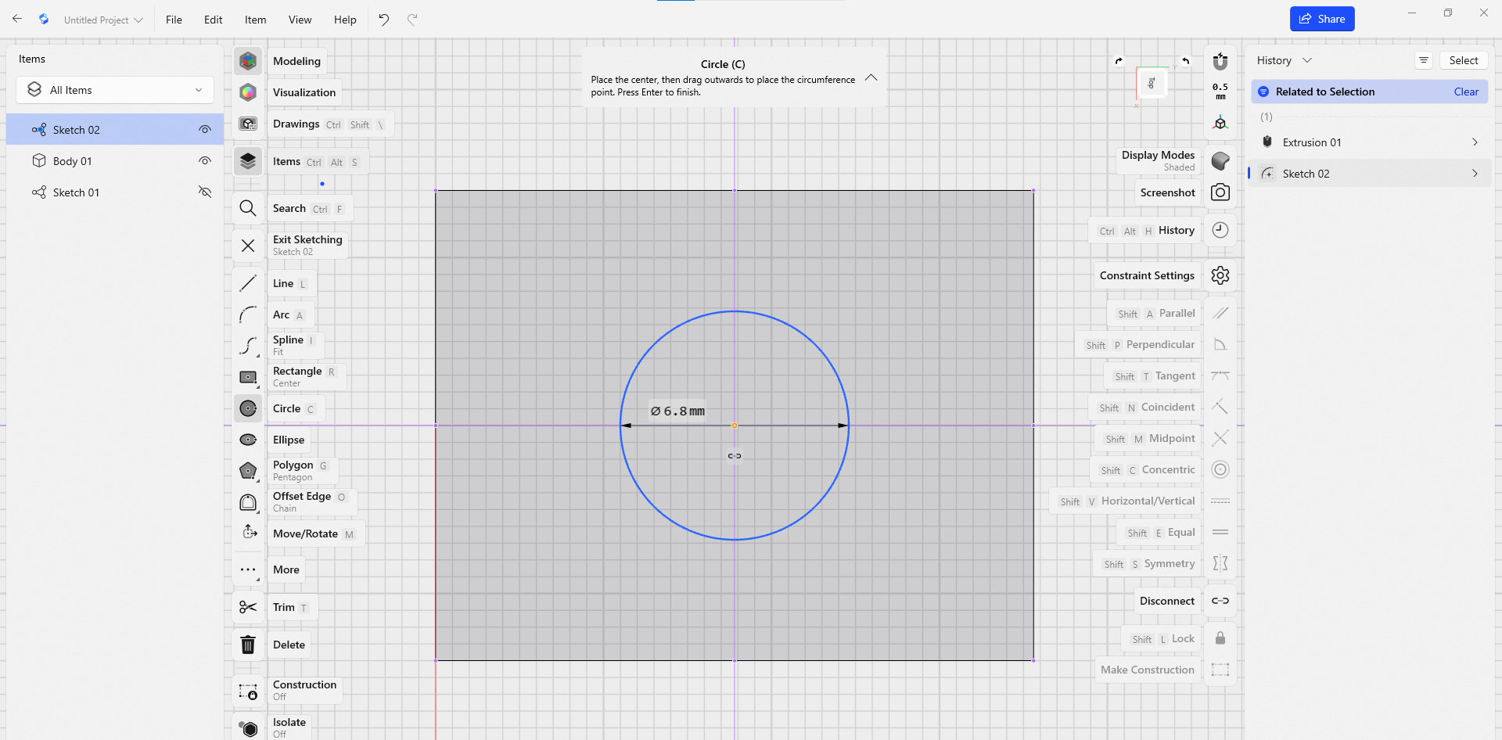This screenshot has width=1502, height=740.
Task: Take a Screenshot with the camera icon
Action: pos(1220,192)
